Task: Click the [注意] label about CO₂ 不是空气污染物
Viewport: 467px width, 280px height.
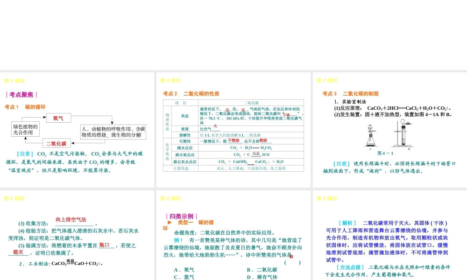Action: point(25,154)
